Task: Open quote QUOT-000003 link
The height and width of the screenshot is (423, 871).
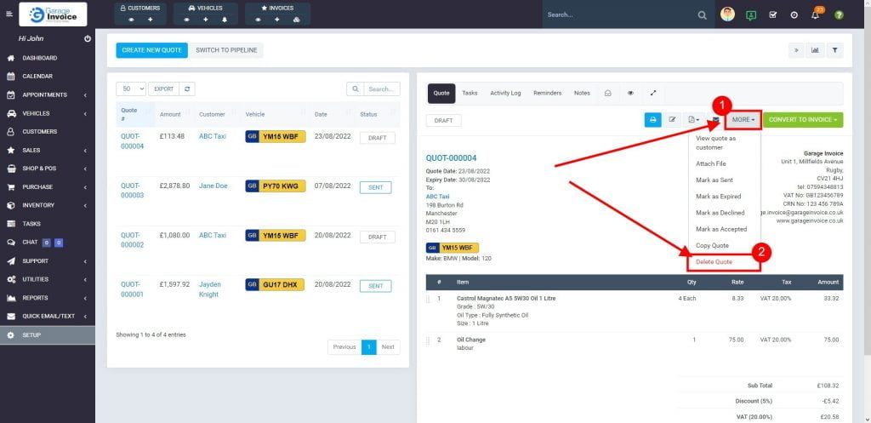Action: [x=132, y=190]
